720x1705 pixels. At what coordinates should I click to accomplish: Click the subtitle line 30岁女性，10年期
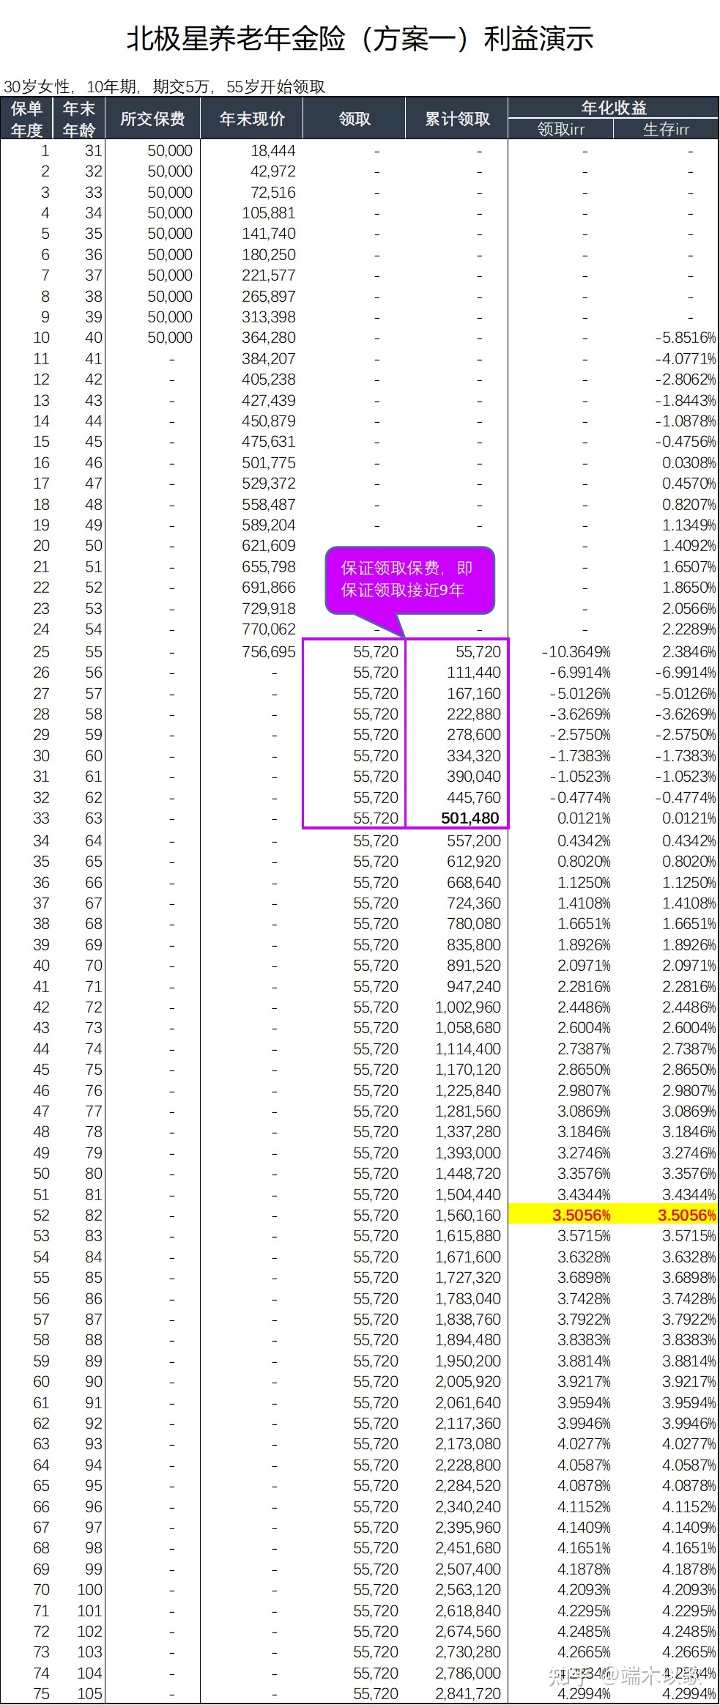click(x=164, y=87)
